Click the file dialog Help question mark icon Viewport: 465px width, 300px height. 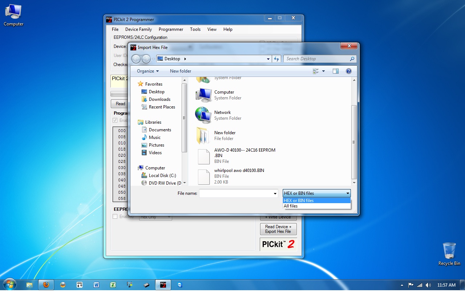click(349, 71)
